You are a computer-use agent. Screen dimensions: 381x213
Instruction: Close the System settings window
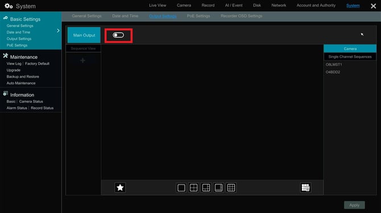pos(374,6)
